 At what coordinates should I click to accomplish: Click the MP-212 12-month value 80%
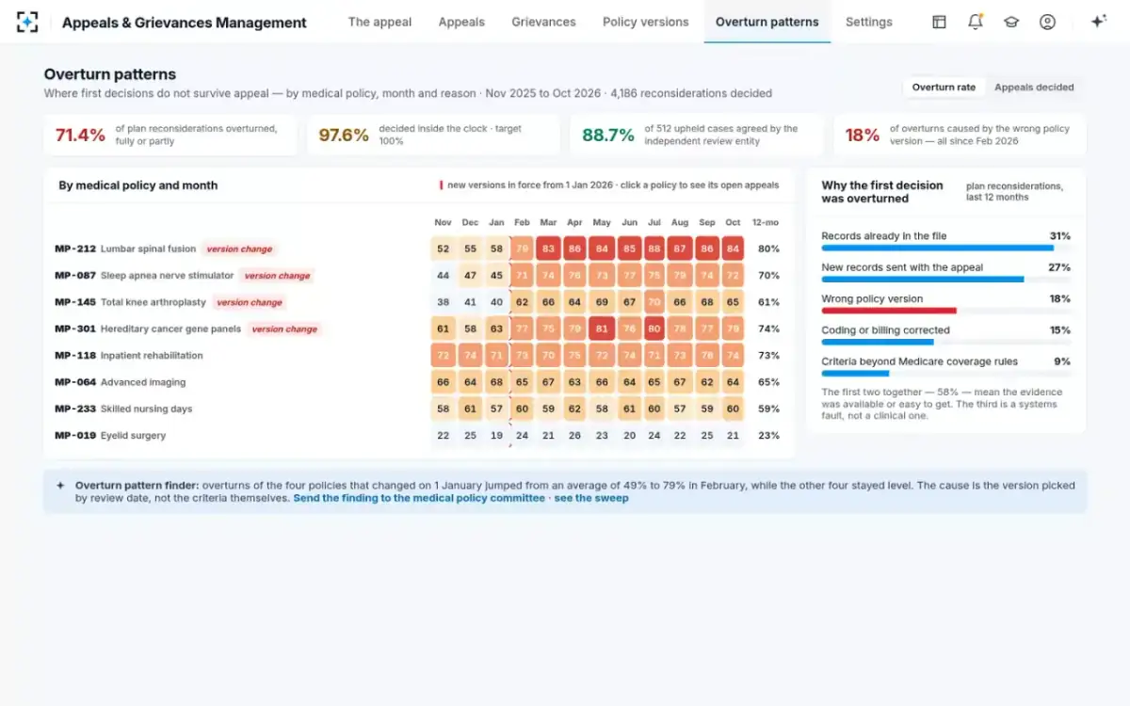pos(768,249)
